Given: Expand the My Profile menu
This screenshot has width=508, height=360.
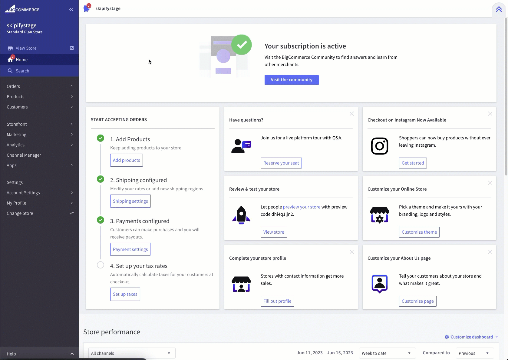Looking at the screenshot, I should click(39, 203).
